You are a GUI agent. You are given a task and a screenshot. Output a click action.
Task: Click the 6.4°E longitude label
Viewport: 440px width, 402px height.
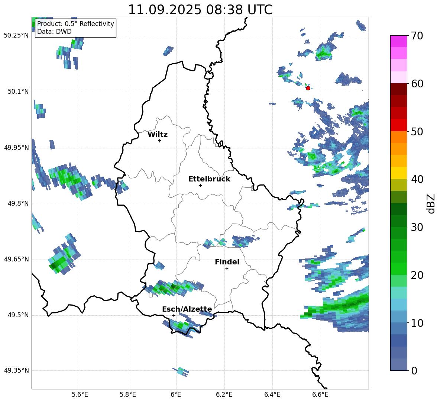pos(272,395)
